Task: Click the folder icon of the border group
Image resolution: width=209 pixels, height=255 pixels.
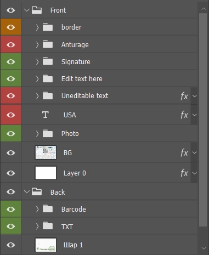Action: pos(48,27)
